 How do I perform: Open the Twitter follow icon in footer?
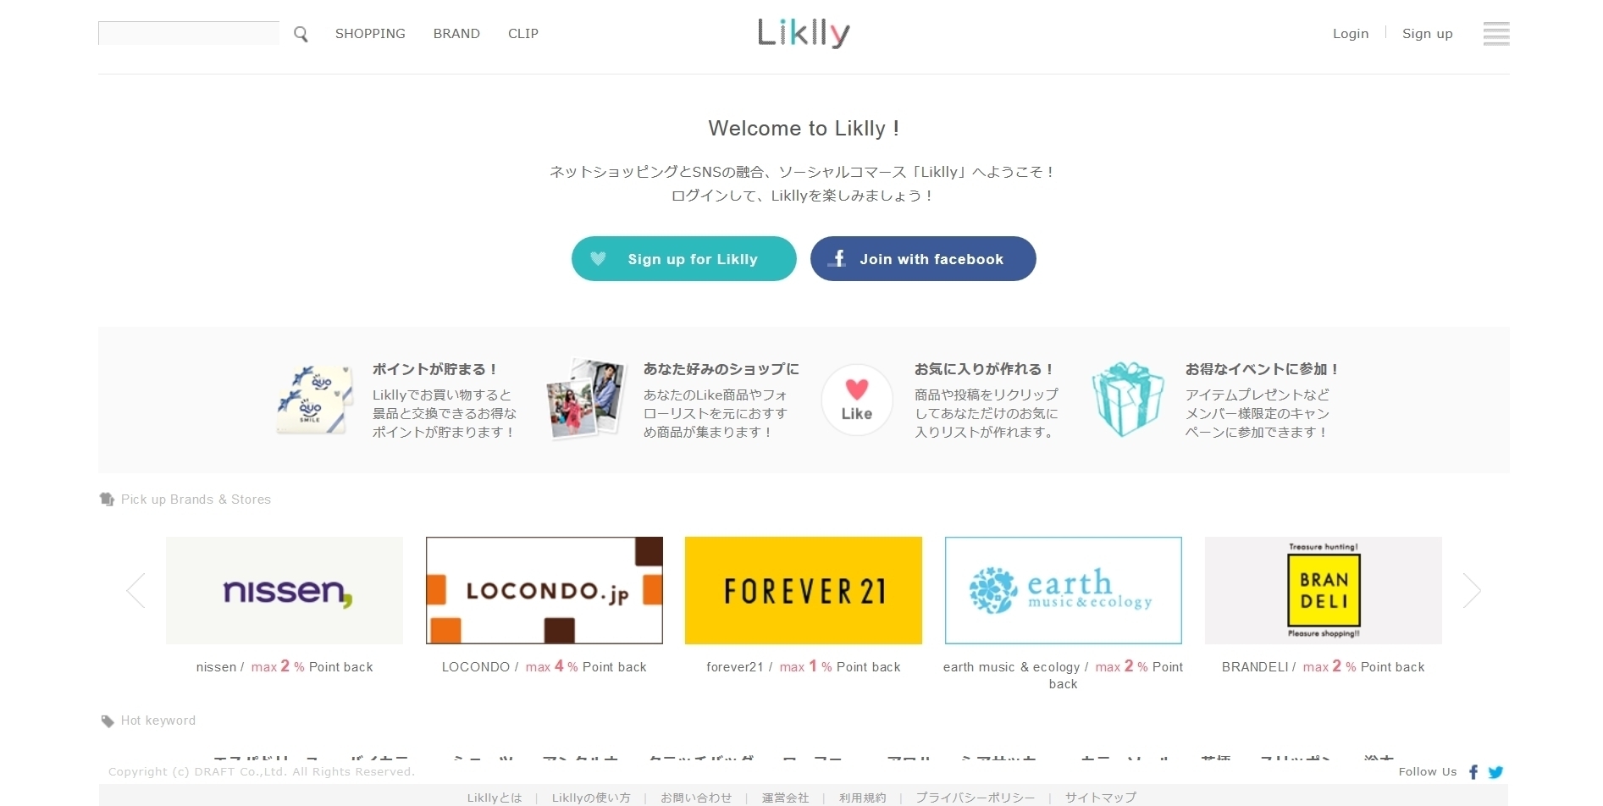[x=1495, y=772]
